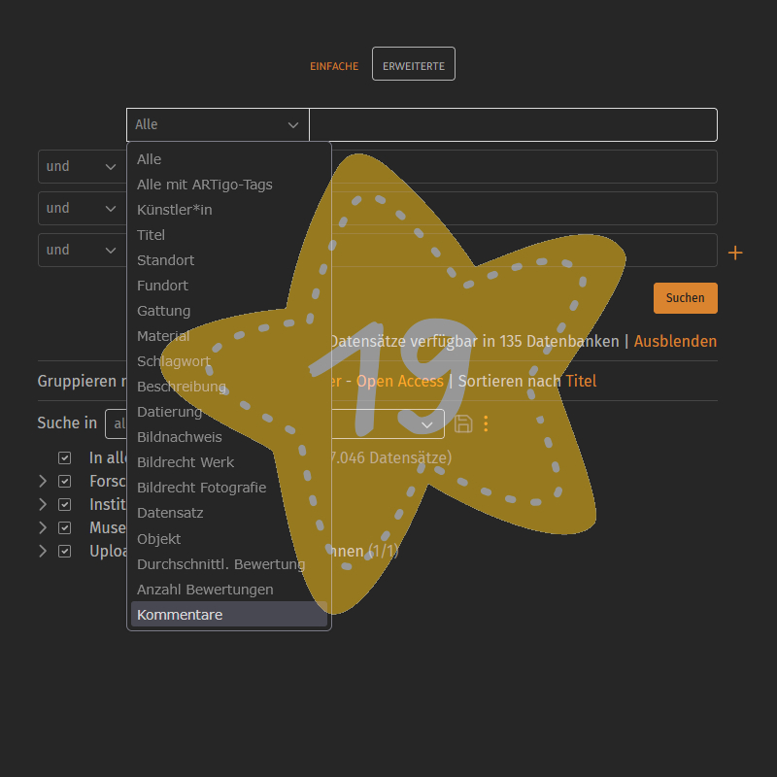This screenshot has width=777, height=777.
Task: Click the Ausblenden link
Action: pos(675,341)
